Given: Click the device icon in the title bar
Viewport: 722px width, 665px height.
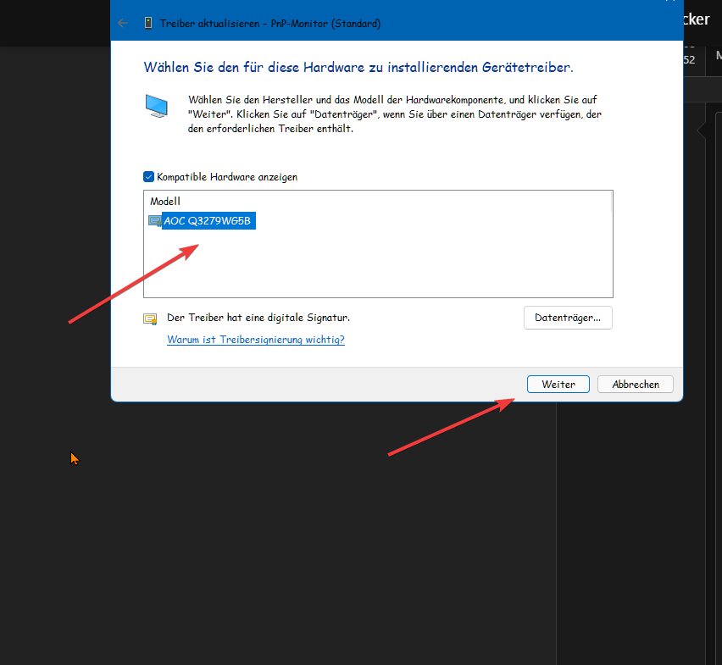Looking at the screenshot, I should coord(148,23).
